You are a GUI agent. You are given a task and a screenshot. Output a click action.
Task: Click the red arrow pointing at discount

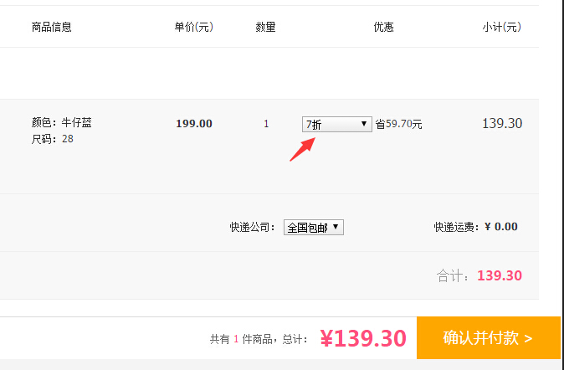[x=302, y=149]
